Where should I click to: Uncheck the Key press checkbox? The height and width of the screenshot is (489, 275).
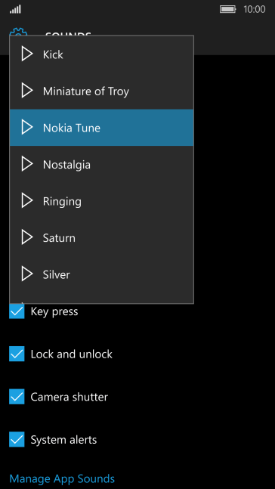tap(17, 311)
